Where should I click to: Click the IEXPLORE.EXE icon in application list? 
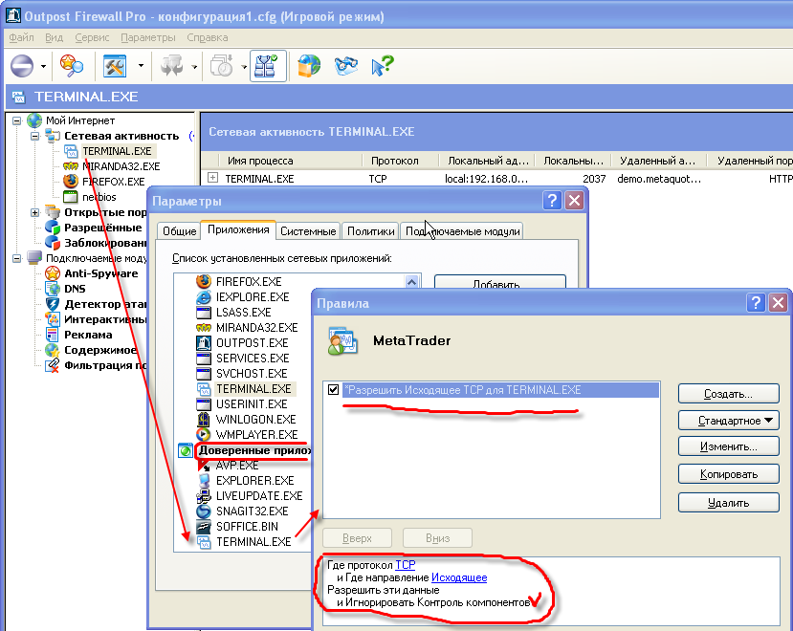coord(204,296)
